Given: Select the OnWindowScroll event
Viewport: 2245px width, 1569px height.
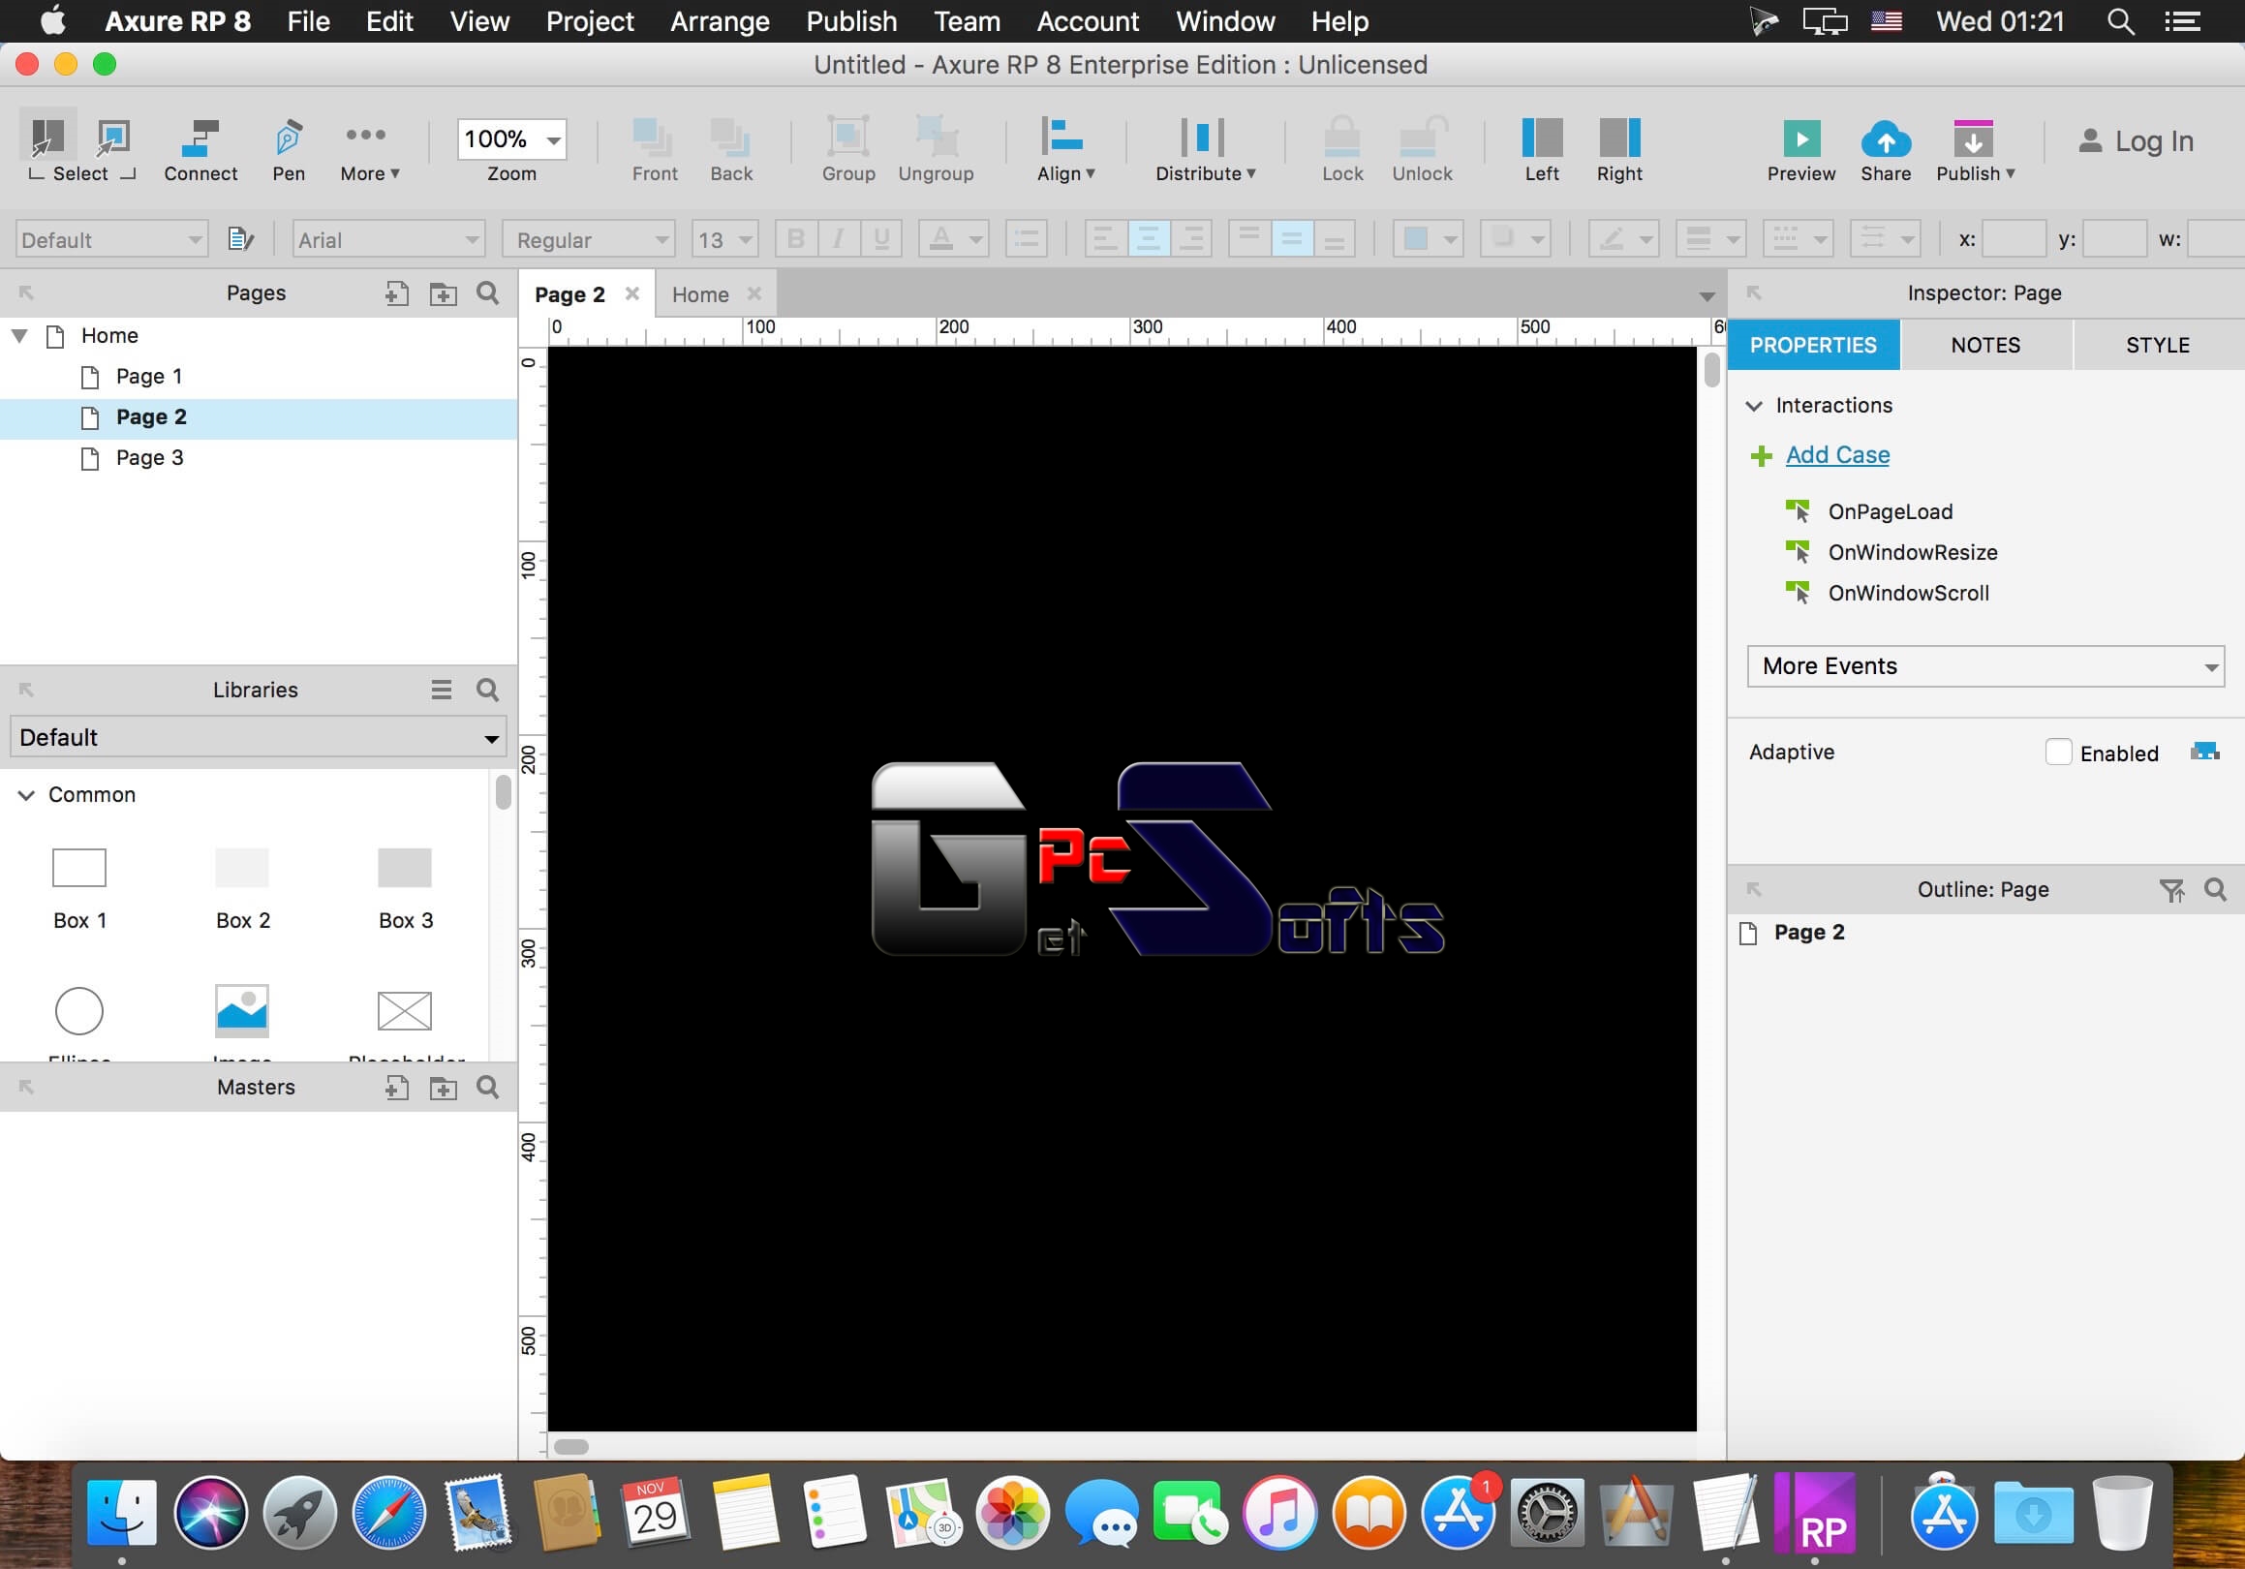Looking at the screenshot, I should 1909,593.
